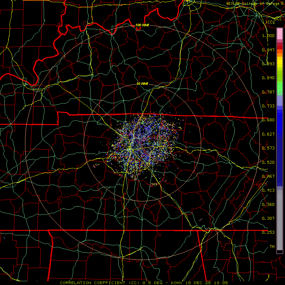Screen dimensions: 285x285
Task: Click the NEXLAB-College of DuPage credit text
Action: (x=256, y=3)
